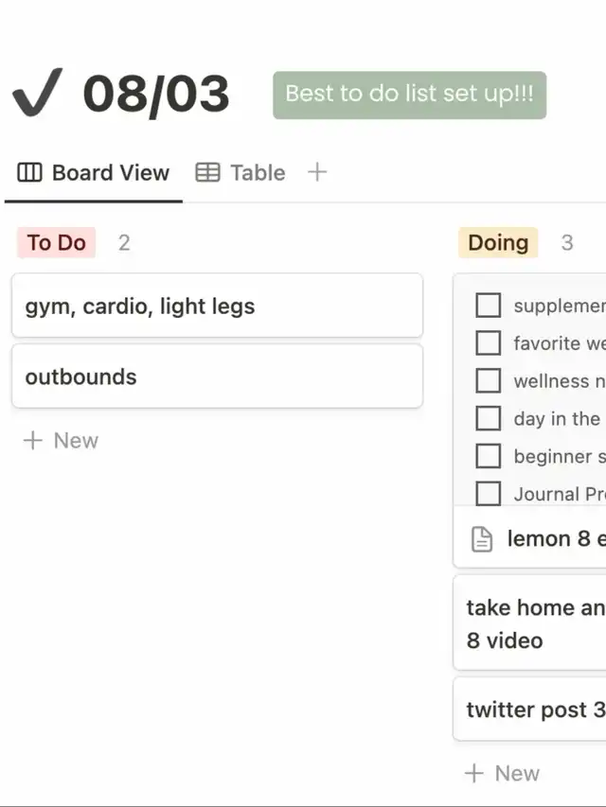Image resolution: width=606 pixels, height=807 pixels.
Task: Tick the favorite checkbox item
Action: [488, 342]
